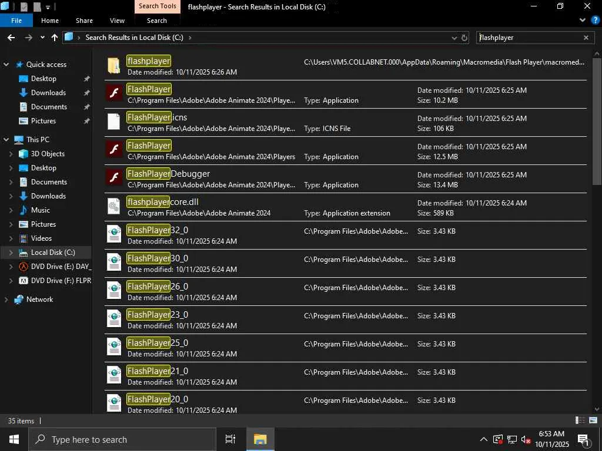Select the FlashPlayer25_0 file icon
The height and width of the screenshot is (451, 602).
coord(114,347)
